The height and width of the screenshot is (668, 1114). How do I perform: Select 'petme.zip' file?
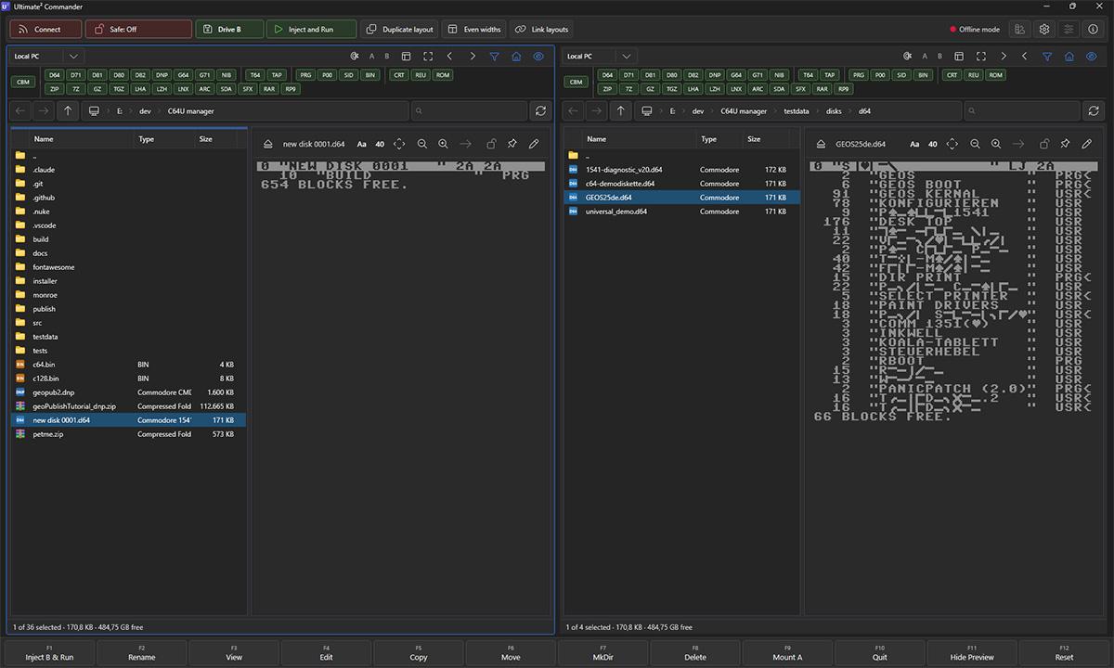click(128, 434)
